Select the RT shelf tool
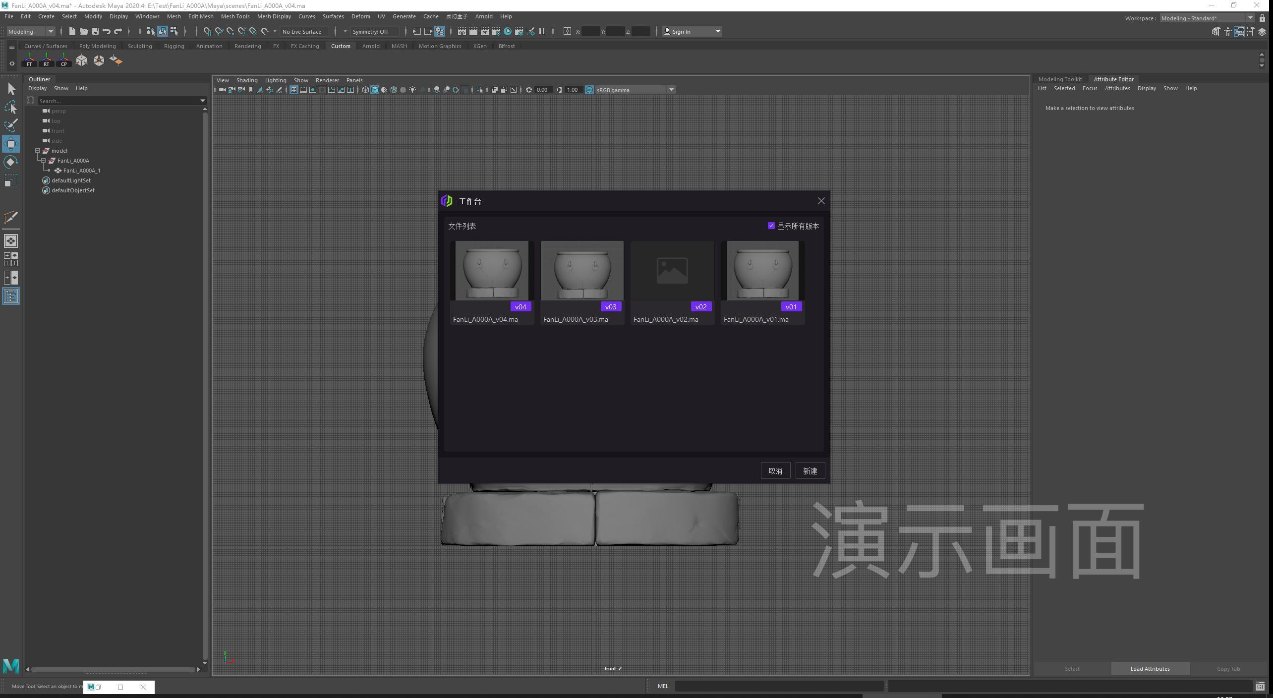The width and height of the screenshot is (1273, 698). pyautogui.click(x=47, y=60)
